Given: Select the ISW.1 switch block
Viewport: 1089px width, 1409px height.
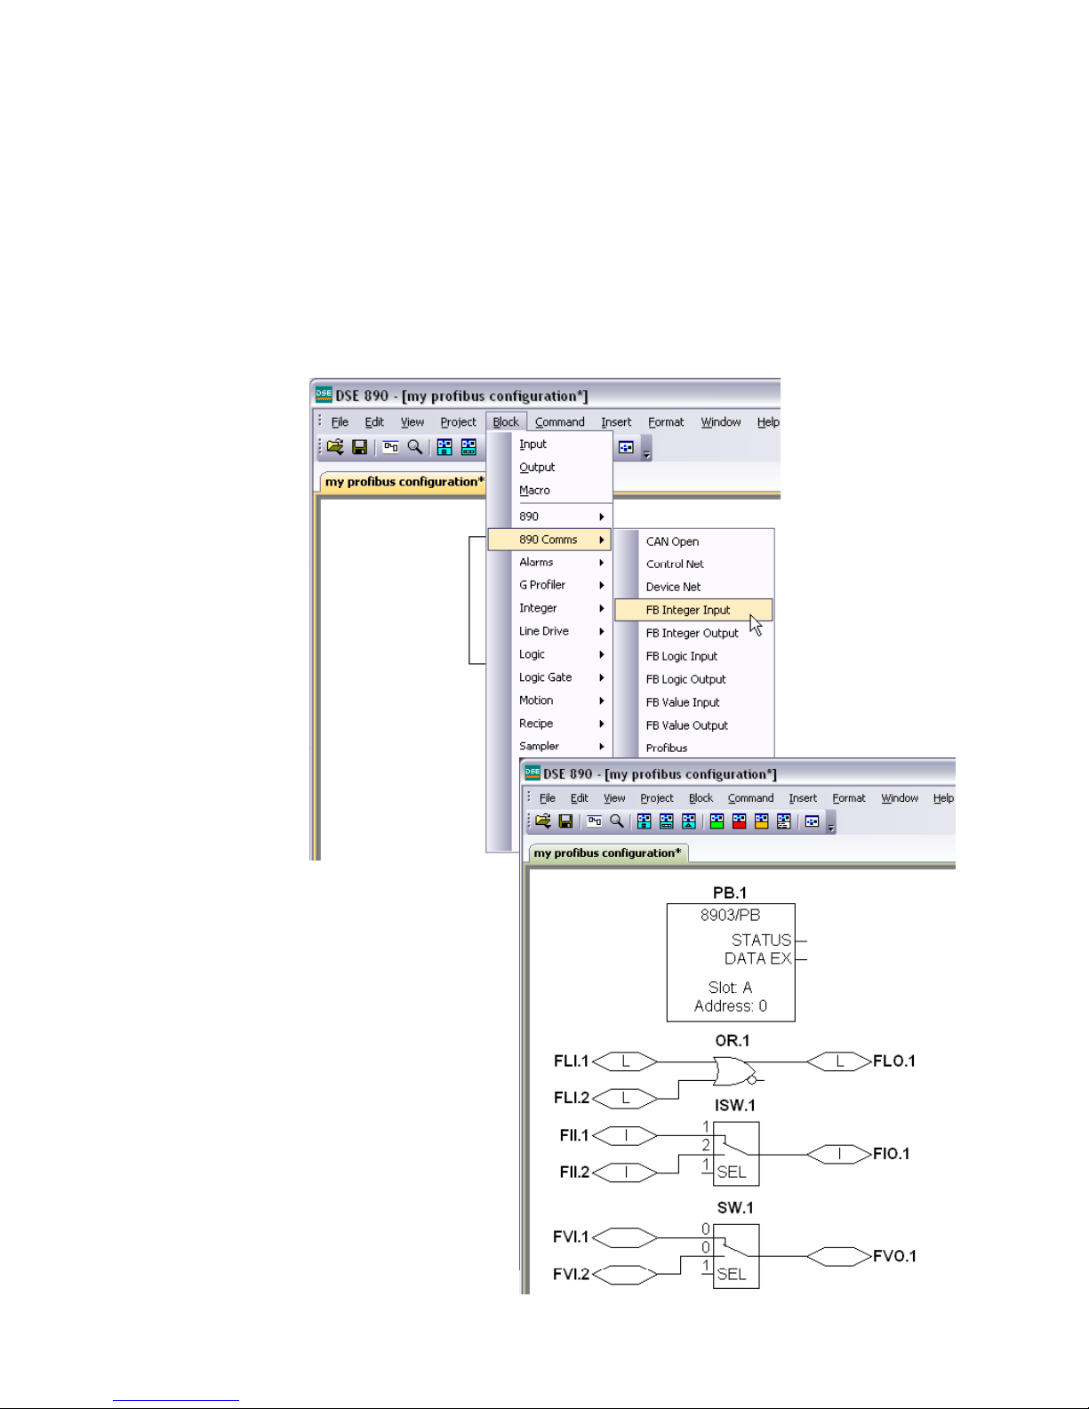Looking at the screenshot, I should [736, 1154].
